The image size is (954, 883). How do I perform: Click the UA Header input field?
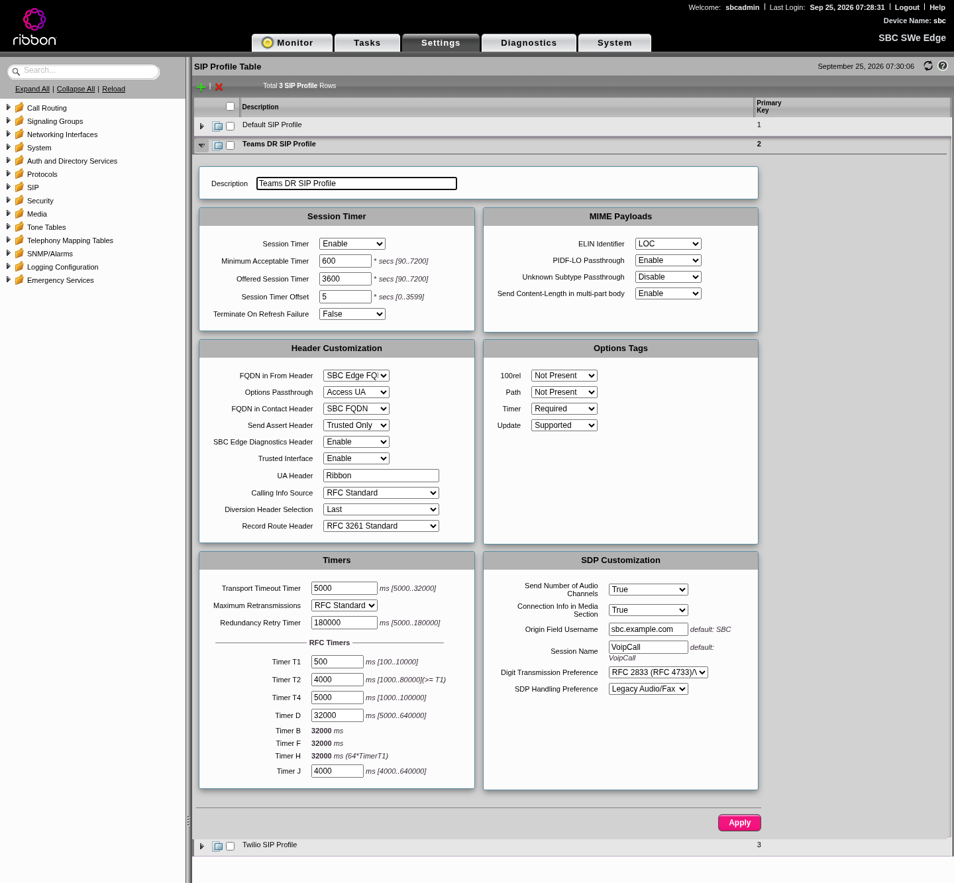pyautogui.click(x=381, y=476)
